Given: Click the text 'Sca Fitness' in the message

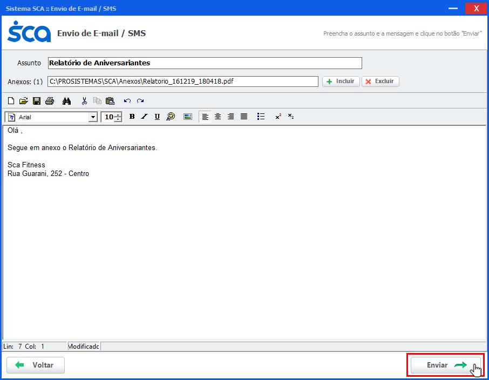Looking at the screenshot, I should (x=26, y=165).
